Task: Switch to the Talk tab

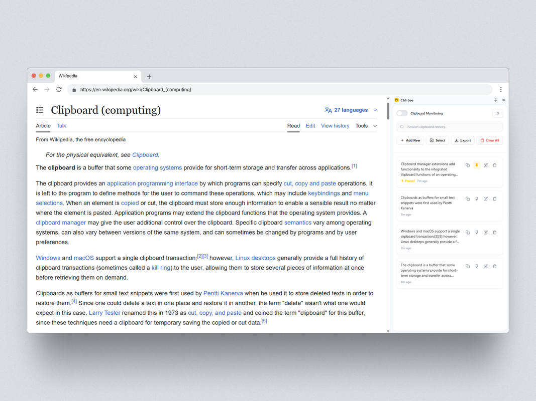Action: (x=61, y=126)
